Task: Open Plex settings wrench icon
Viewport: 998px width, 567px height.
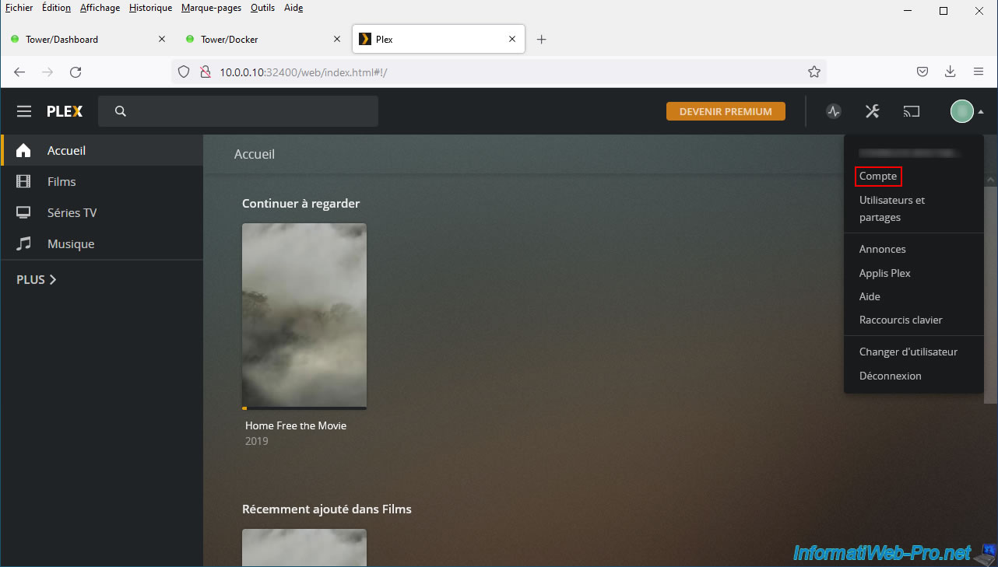Action: 872,111
